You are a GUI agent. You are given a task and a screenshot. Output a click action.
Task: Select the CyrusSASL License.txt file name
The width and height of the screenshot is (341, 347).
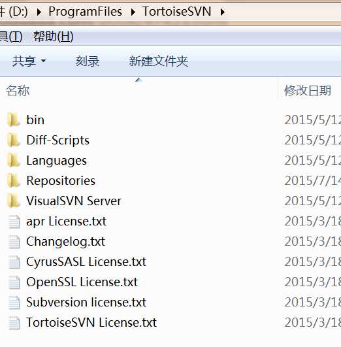86,262
